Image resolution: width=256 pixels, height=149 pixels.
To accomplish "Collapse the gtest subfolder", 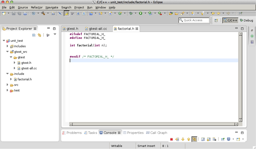I will [11, 57].
